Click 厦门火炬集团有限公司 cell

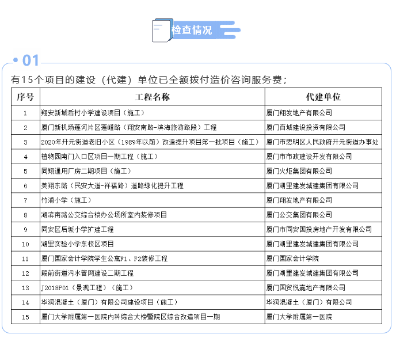tap(323, 171)
